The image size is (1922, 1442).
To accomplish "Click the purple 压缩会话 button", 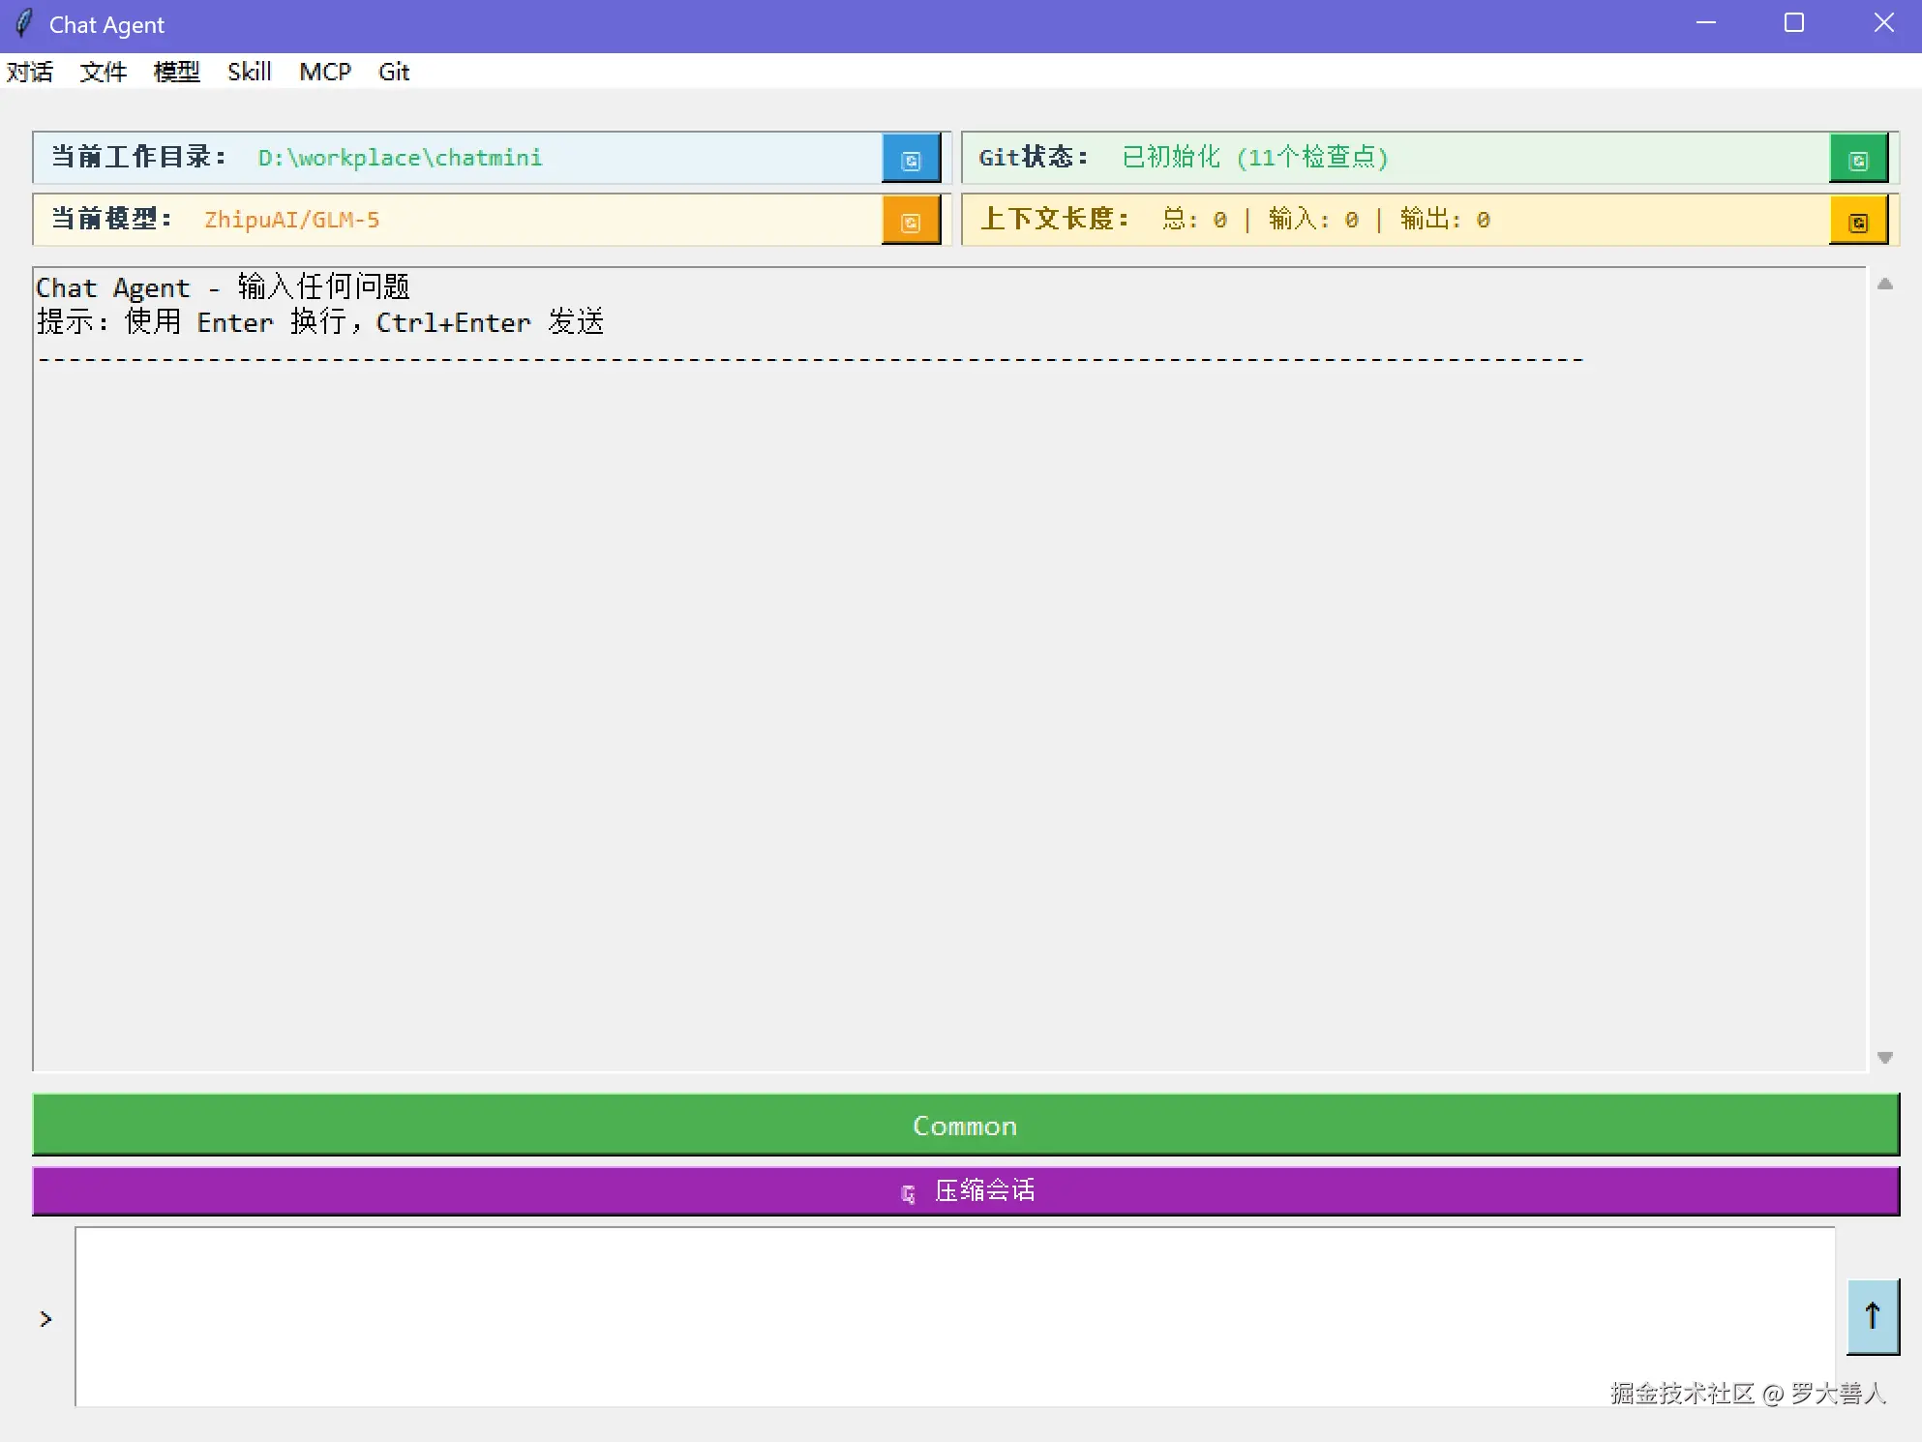I will point(966,1190).
